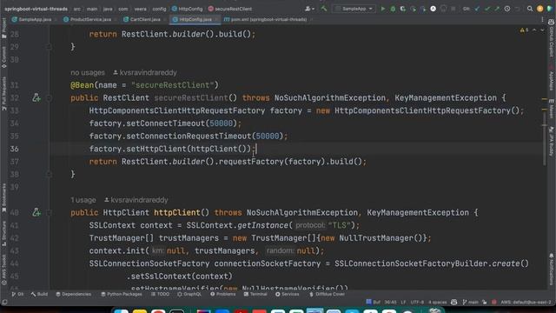
Task: Push commits with Git arrow icon
Action: [x=497, y=9]
